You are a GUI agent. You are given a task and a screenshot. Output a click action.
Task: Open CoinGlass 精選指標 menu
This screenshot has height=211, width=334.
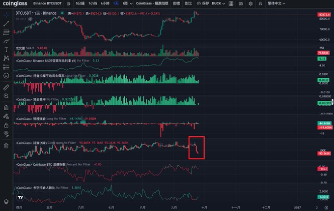[x=152, y=3]
